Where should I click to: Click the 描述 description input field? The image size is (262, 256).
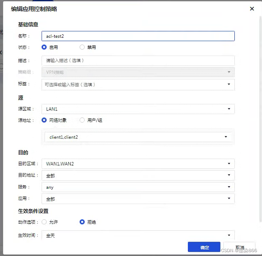click(138, 60)
